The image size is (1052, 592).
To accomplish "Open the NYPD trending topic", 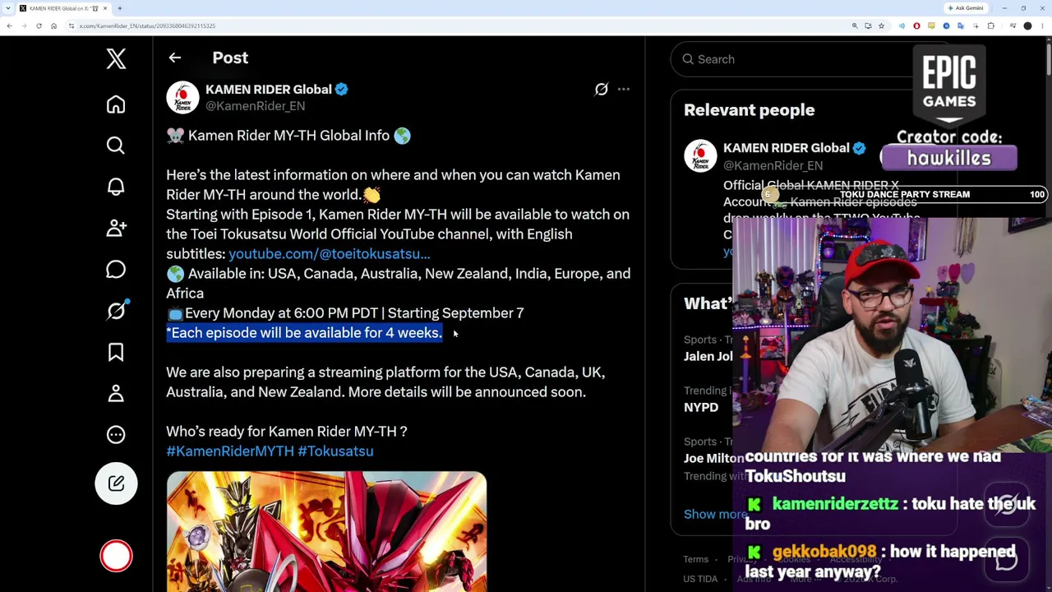I will click(x=701, y=408).
